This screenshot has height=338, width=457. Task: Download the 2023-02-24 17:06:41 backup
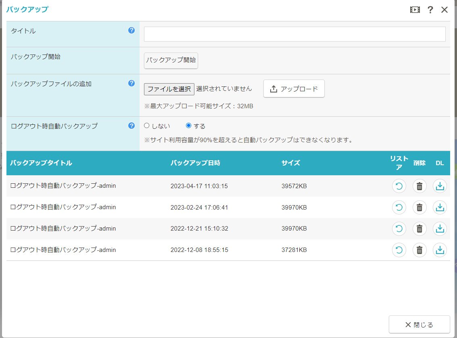click(440, 207)
